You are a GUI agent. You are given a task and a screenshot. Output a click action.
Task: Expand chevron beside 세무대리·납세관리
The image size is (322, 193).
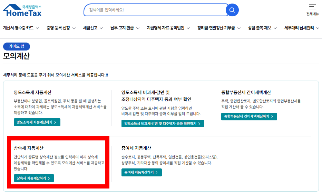(x=318, y=28)
